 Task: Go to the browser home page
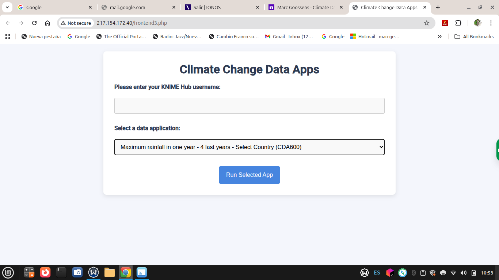(x=47, y=23)
